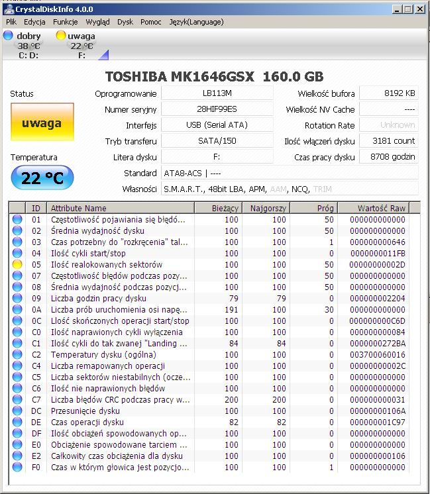430x494 pixels.
Task: Click the power-on hours field 8708 godzin
Action: coord(389,156)
